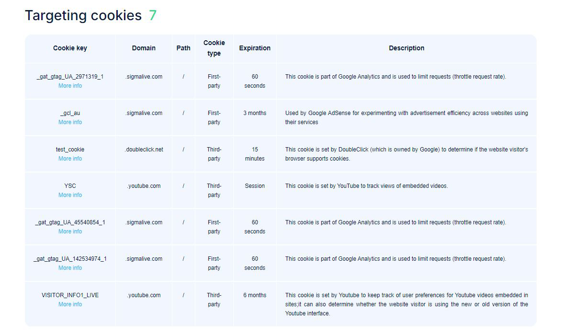Click the Cookie type column header
562x336 pixels.
click(x=214, y=48)
